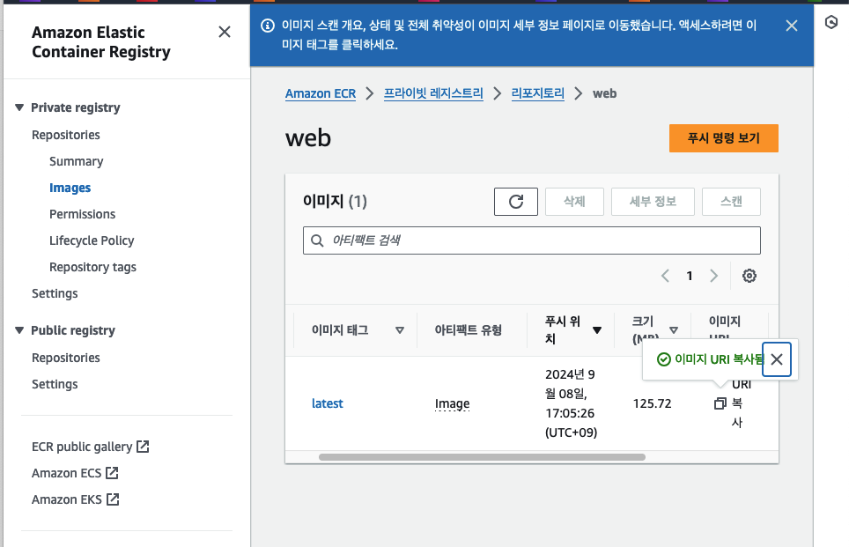Click the search magnifier icon
Screen dimensions: 849x547
317,240
